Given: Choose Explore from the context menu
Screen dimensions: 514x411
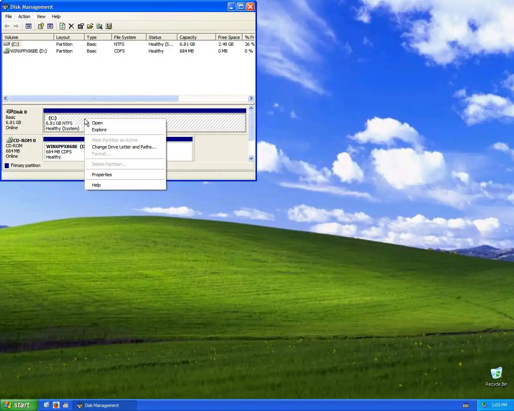Looking at the screenshot, I should tap(125, 130).
